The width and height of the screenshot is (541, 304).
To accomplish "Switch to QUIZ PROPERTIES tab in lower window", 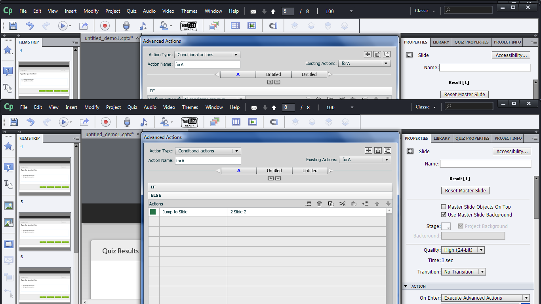I will (472, 138).
